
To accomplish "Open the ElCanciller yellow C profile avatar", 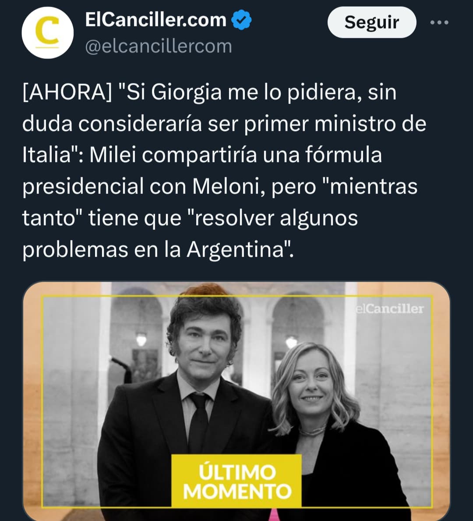I will point(47,32).
